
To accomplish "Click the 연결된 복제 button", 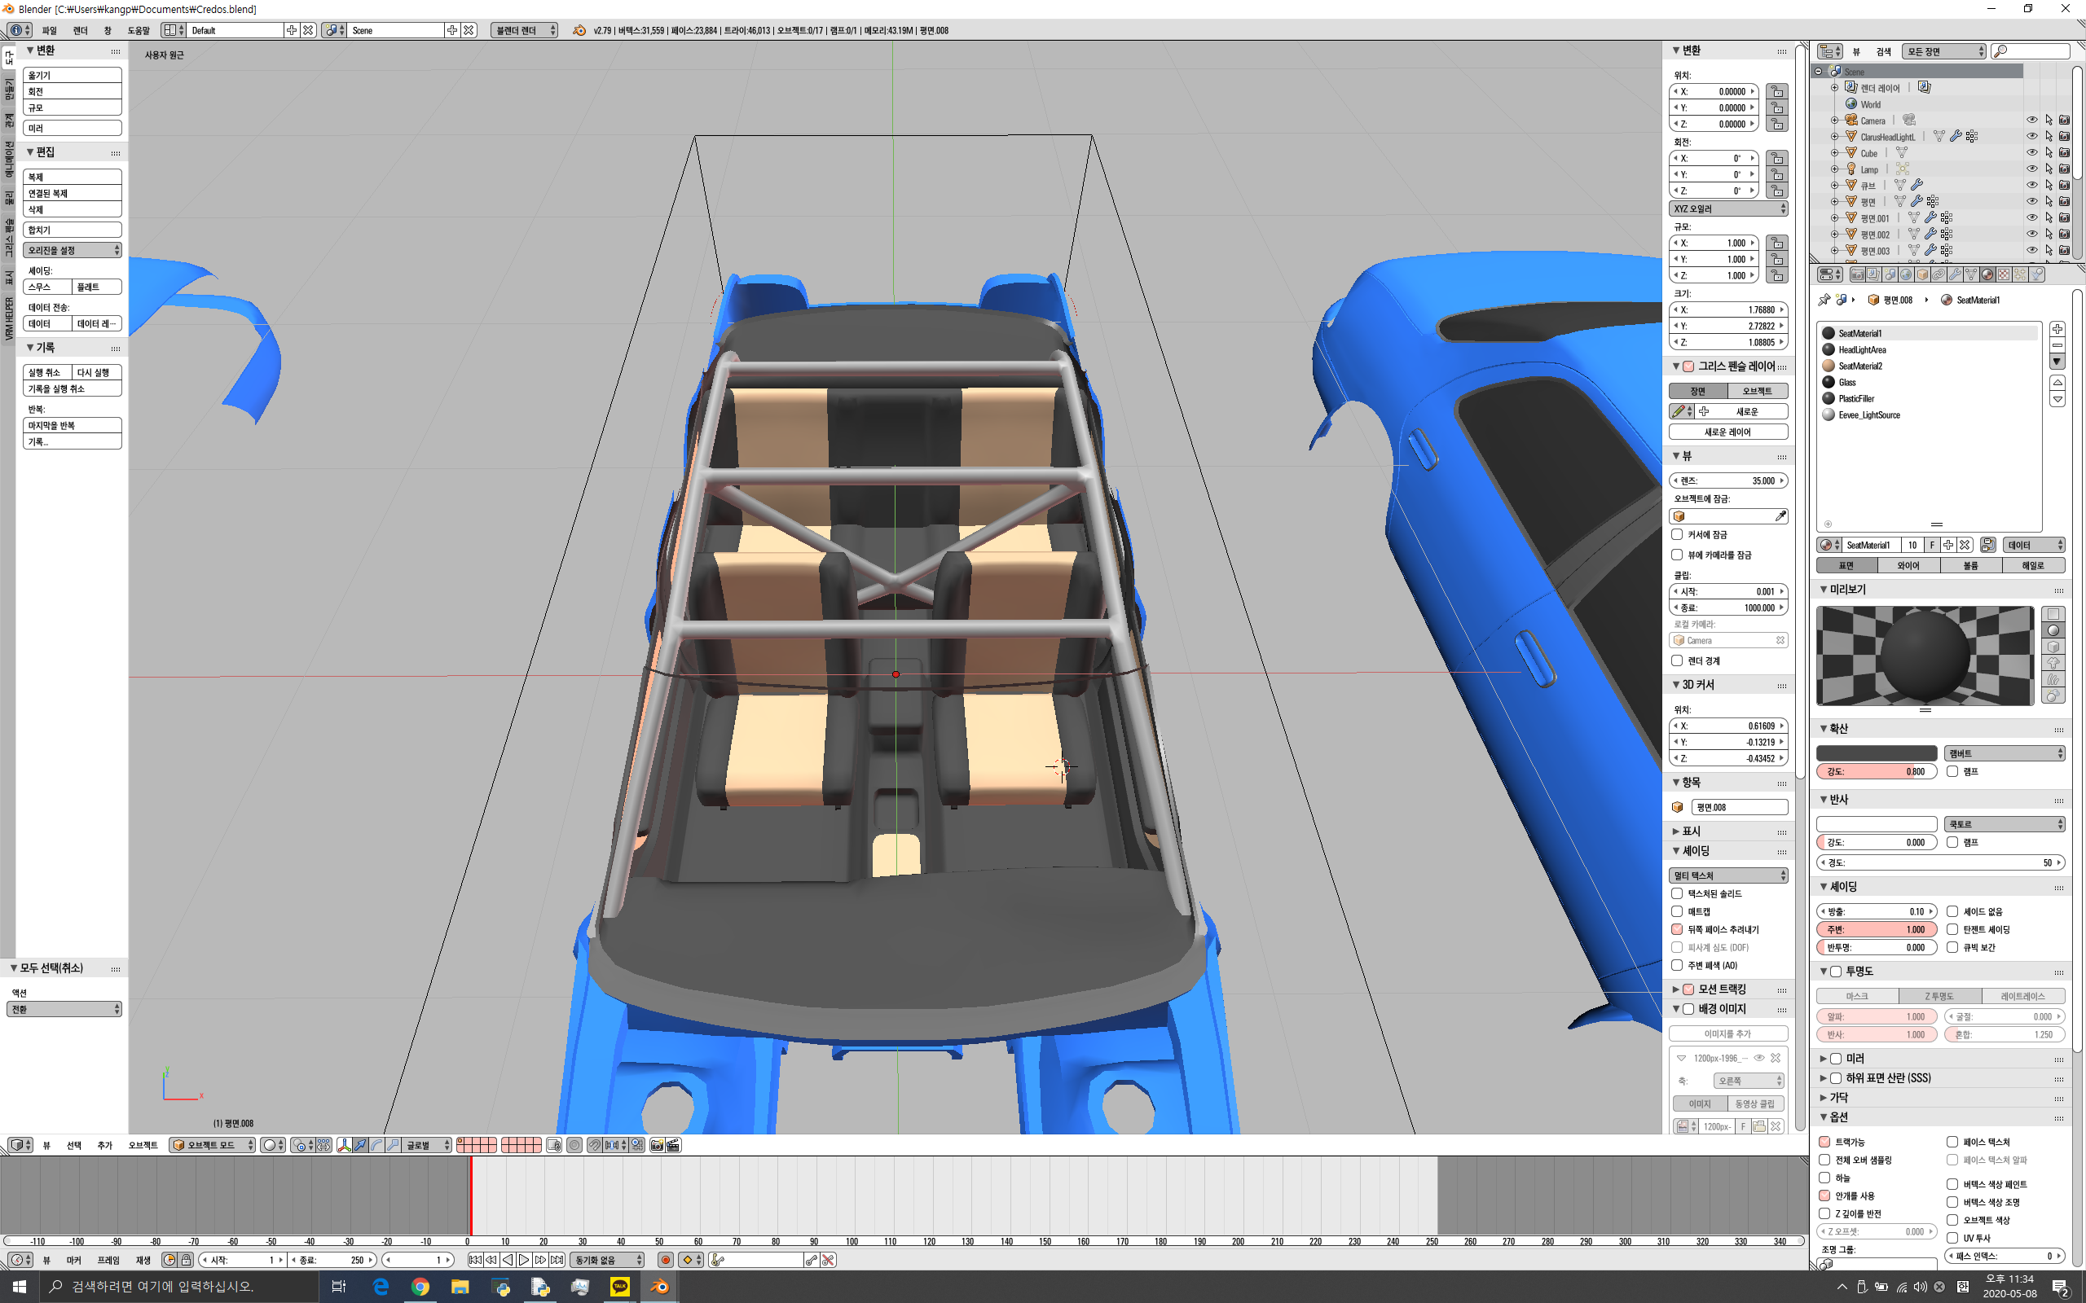I will tap(72, 193).
